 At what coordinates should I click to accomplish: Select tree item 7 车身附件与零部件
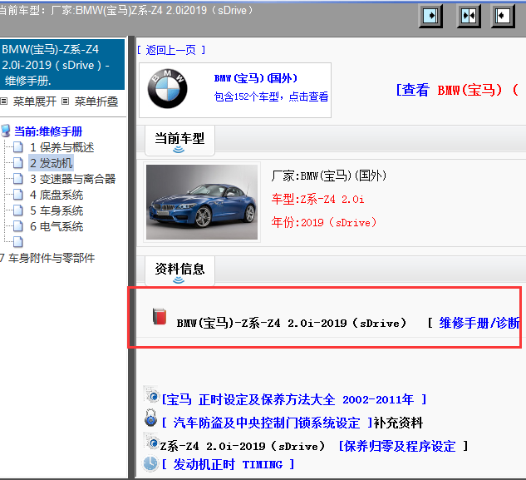pyautogui.click(x=47, y=258)
